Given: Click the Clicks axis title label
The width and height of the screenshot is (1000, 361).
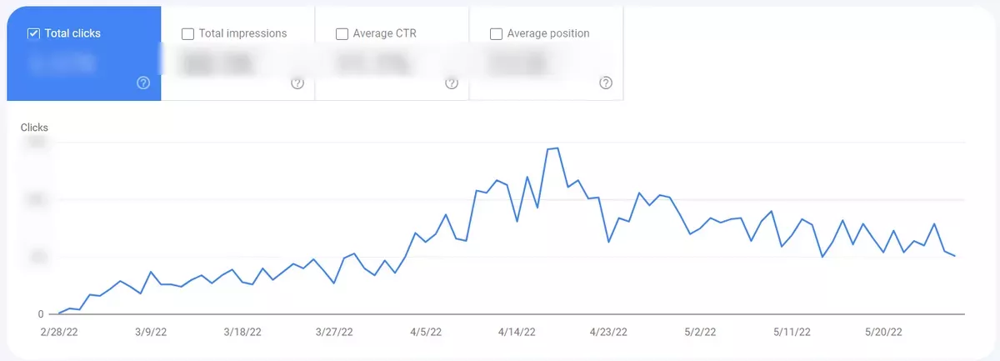Looking at the screenshot, I should [x=34, y=128].
